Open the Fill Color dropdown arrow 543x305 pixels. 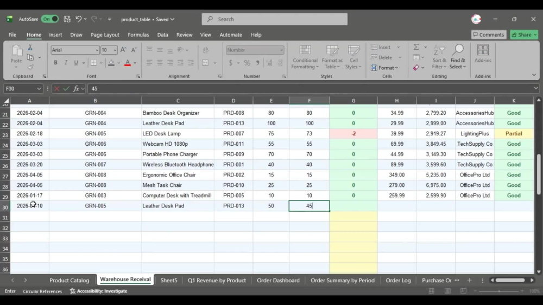click(x=118, y=63)
